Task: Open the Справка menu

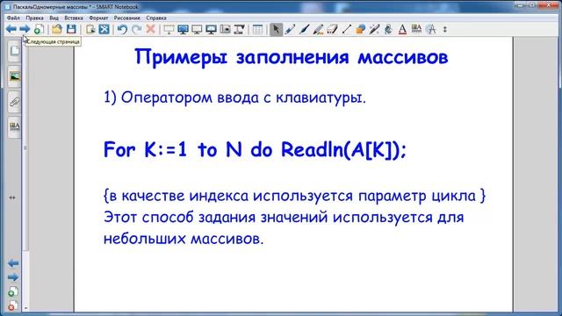Action: point(156,18)
